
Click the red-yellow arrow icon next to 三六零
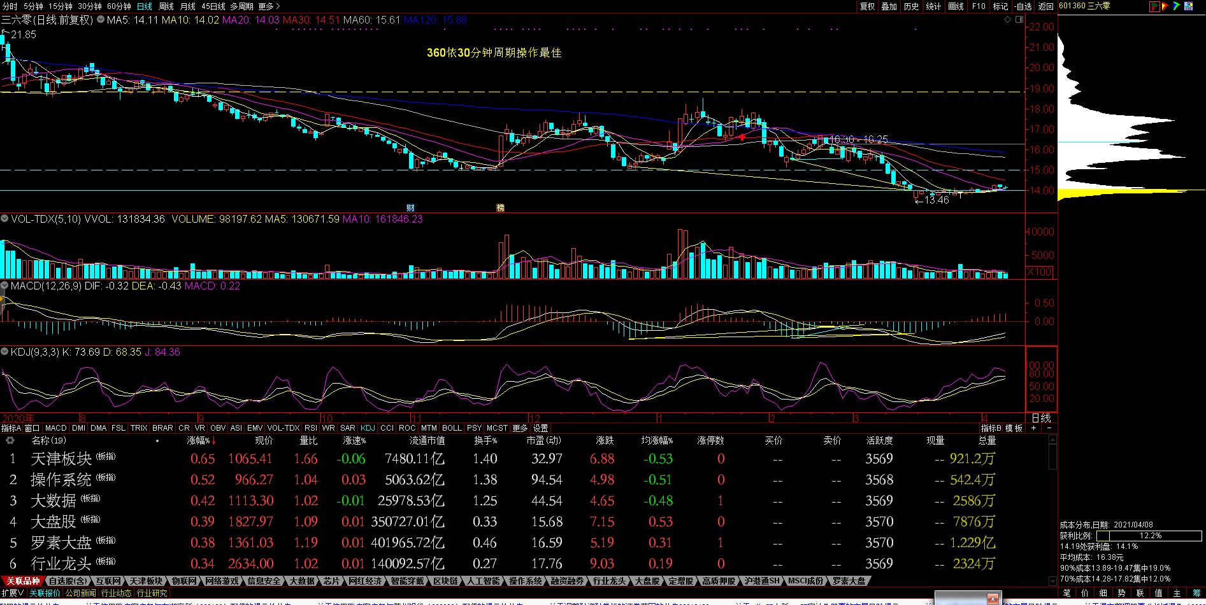click(1165, 6)
